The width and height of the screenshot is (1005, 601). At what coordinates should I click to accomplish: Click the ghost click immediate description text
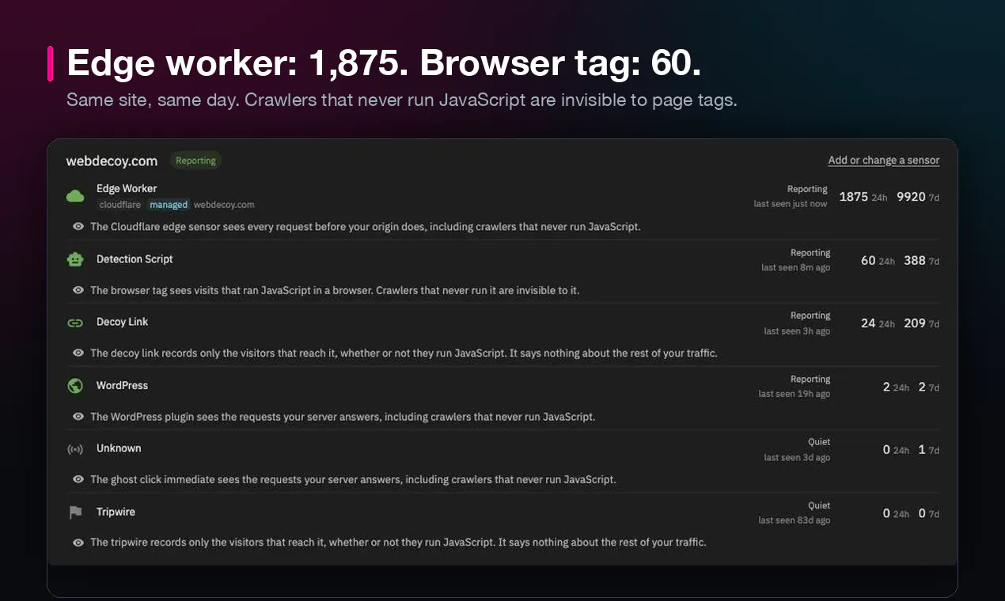click(353, 479)
